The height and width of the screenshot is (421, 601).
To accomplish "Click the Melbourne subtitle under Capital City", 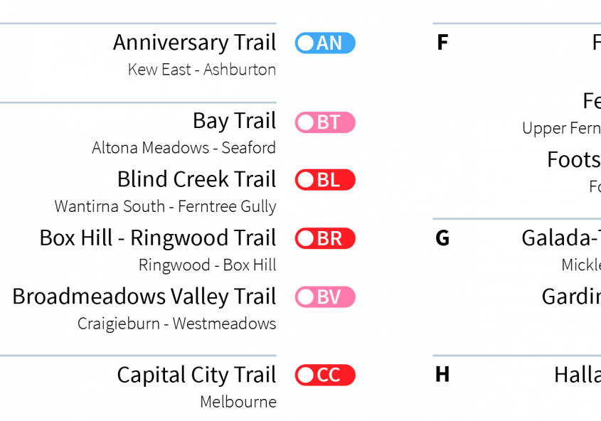I will 238,402.
